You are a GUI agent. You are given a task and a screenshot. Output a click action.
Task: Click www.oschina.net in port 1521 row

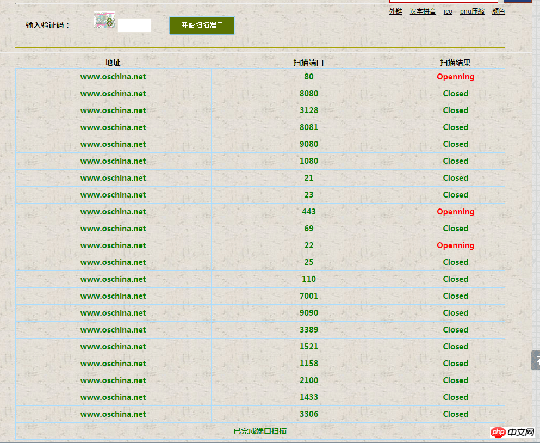coord(113,347)
